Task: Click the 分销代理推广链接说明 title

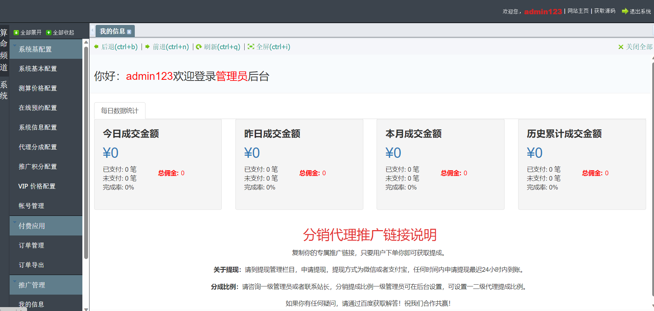Action: point(370,235)
